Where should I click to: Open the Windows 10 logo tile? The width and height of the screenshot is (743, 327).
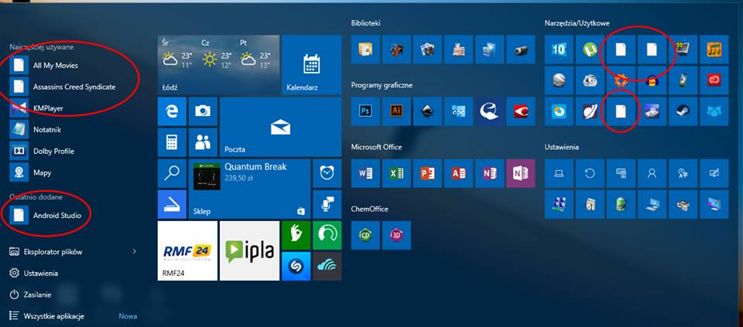coord(559,49)
